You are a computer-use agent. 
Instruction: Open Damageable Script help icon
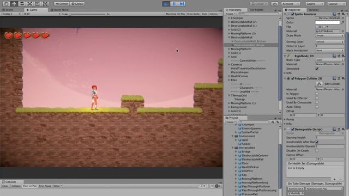click(334, 129)
